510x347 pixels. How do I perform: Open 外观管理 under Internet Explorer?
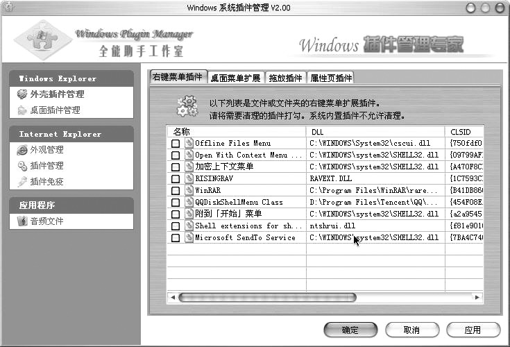click(x=47, y=150)
